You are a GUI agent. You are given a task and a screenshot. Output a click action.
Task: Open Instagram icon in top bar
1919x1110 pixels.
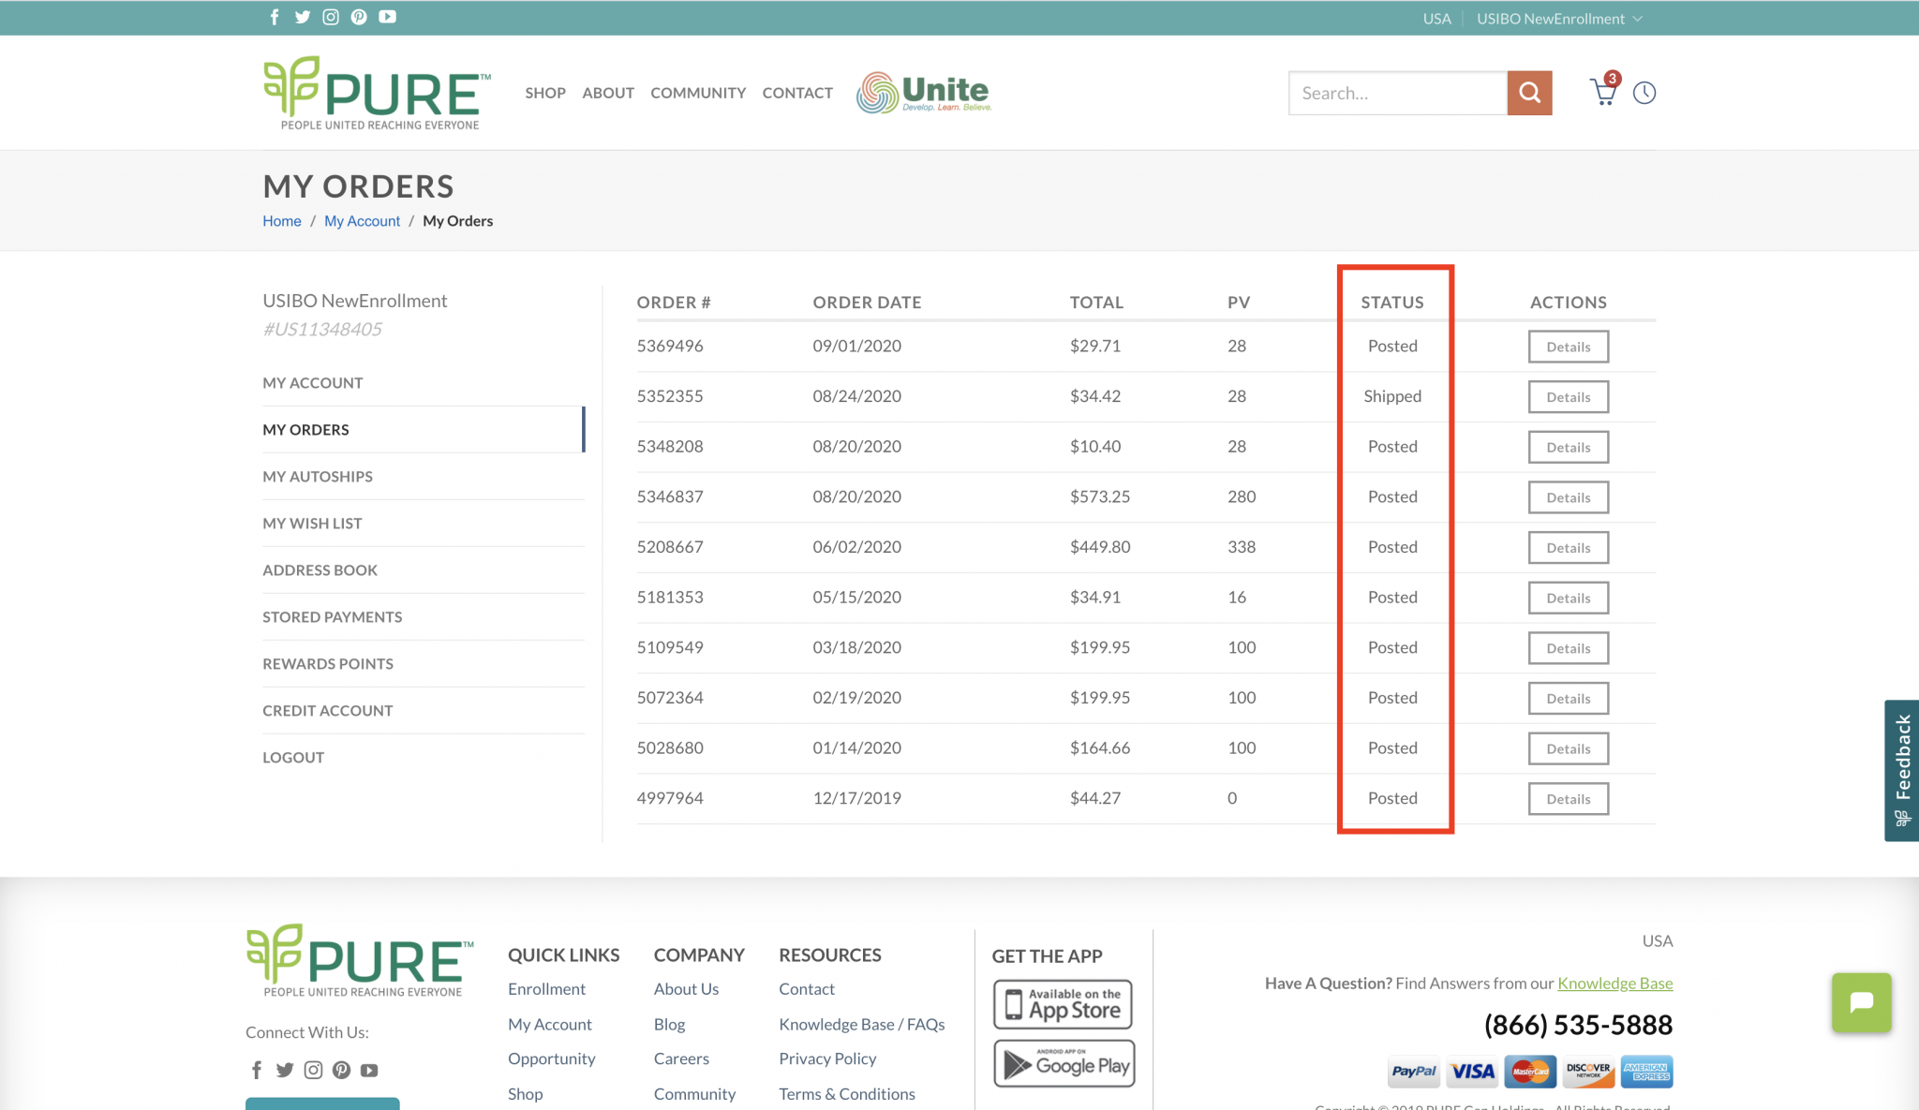[331, 17]
